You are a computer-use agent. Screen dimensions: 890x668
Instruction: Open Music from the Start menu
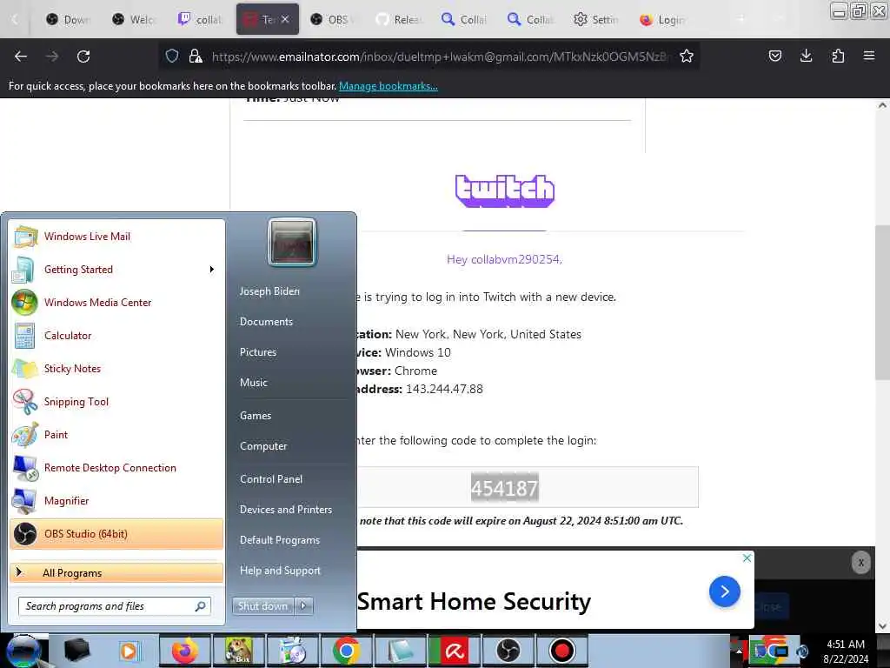253,383
